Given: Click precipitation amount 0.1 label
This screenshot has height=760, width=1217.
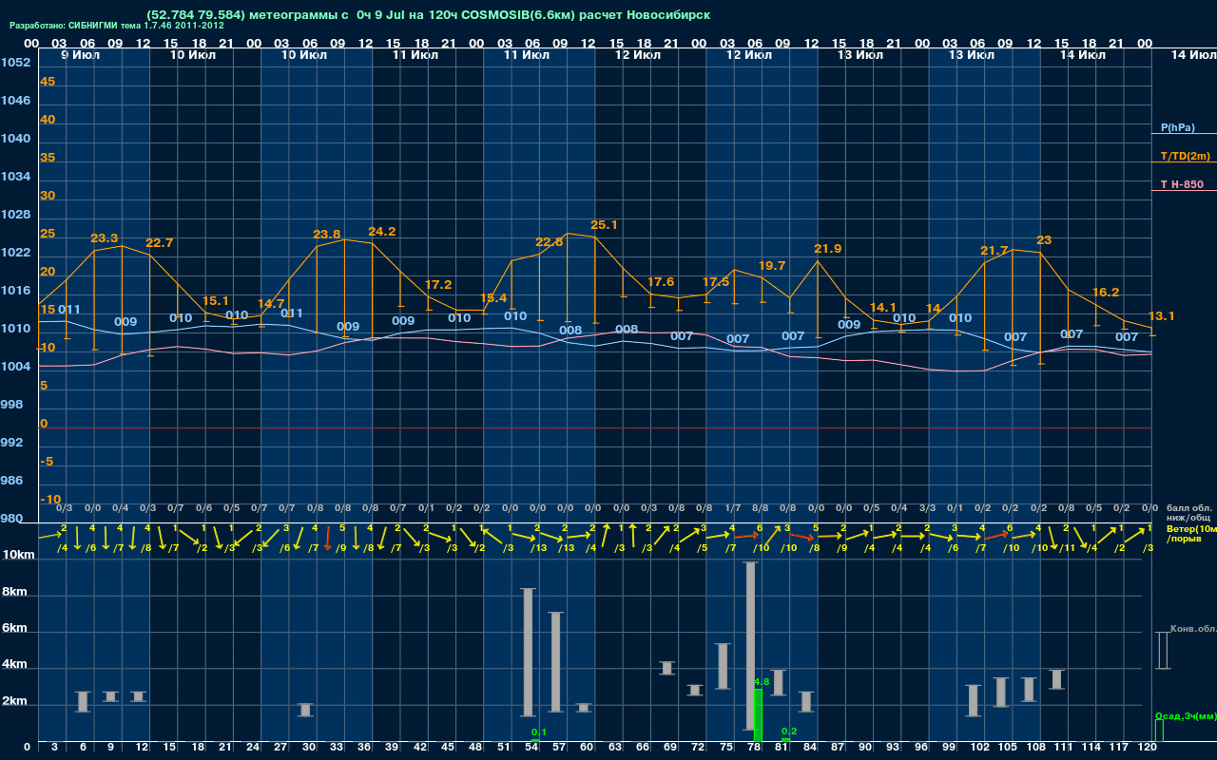Looking at the screenshot, I should coord(539,732).
